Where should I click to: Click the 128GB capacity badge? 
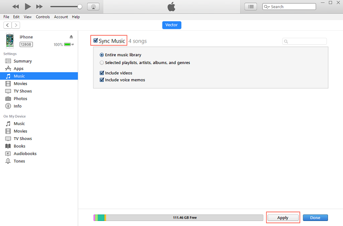coord(26,44)
